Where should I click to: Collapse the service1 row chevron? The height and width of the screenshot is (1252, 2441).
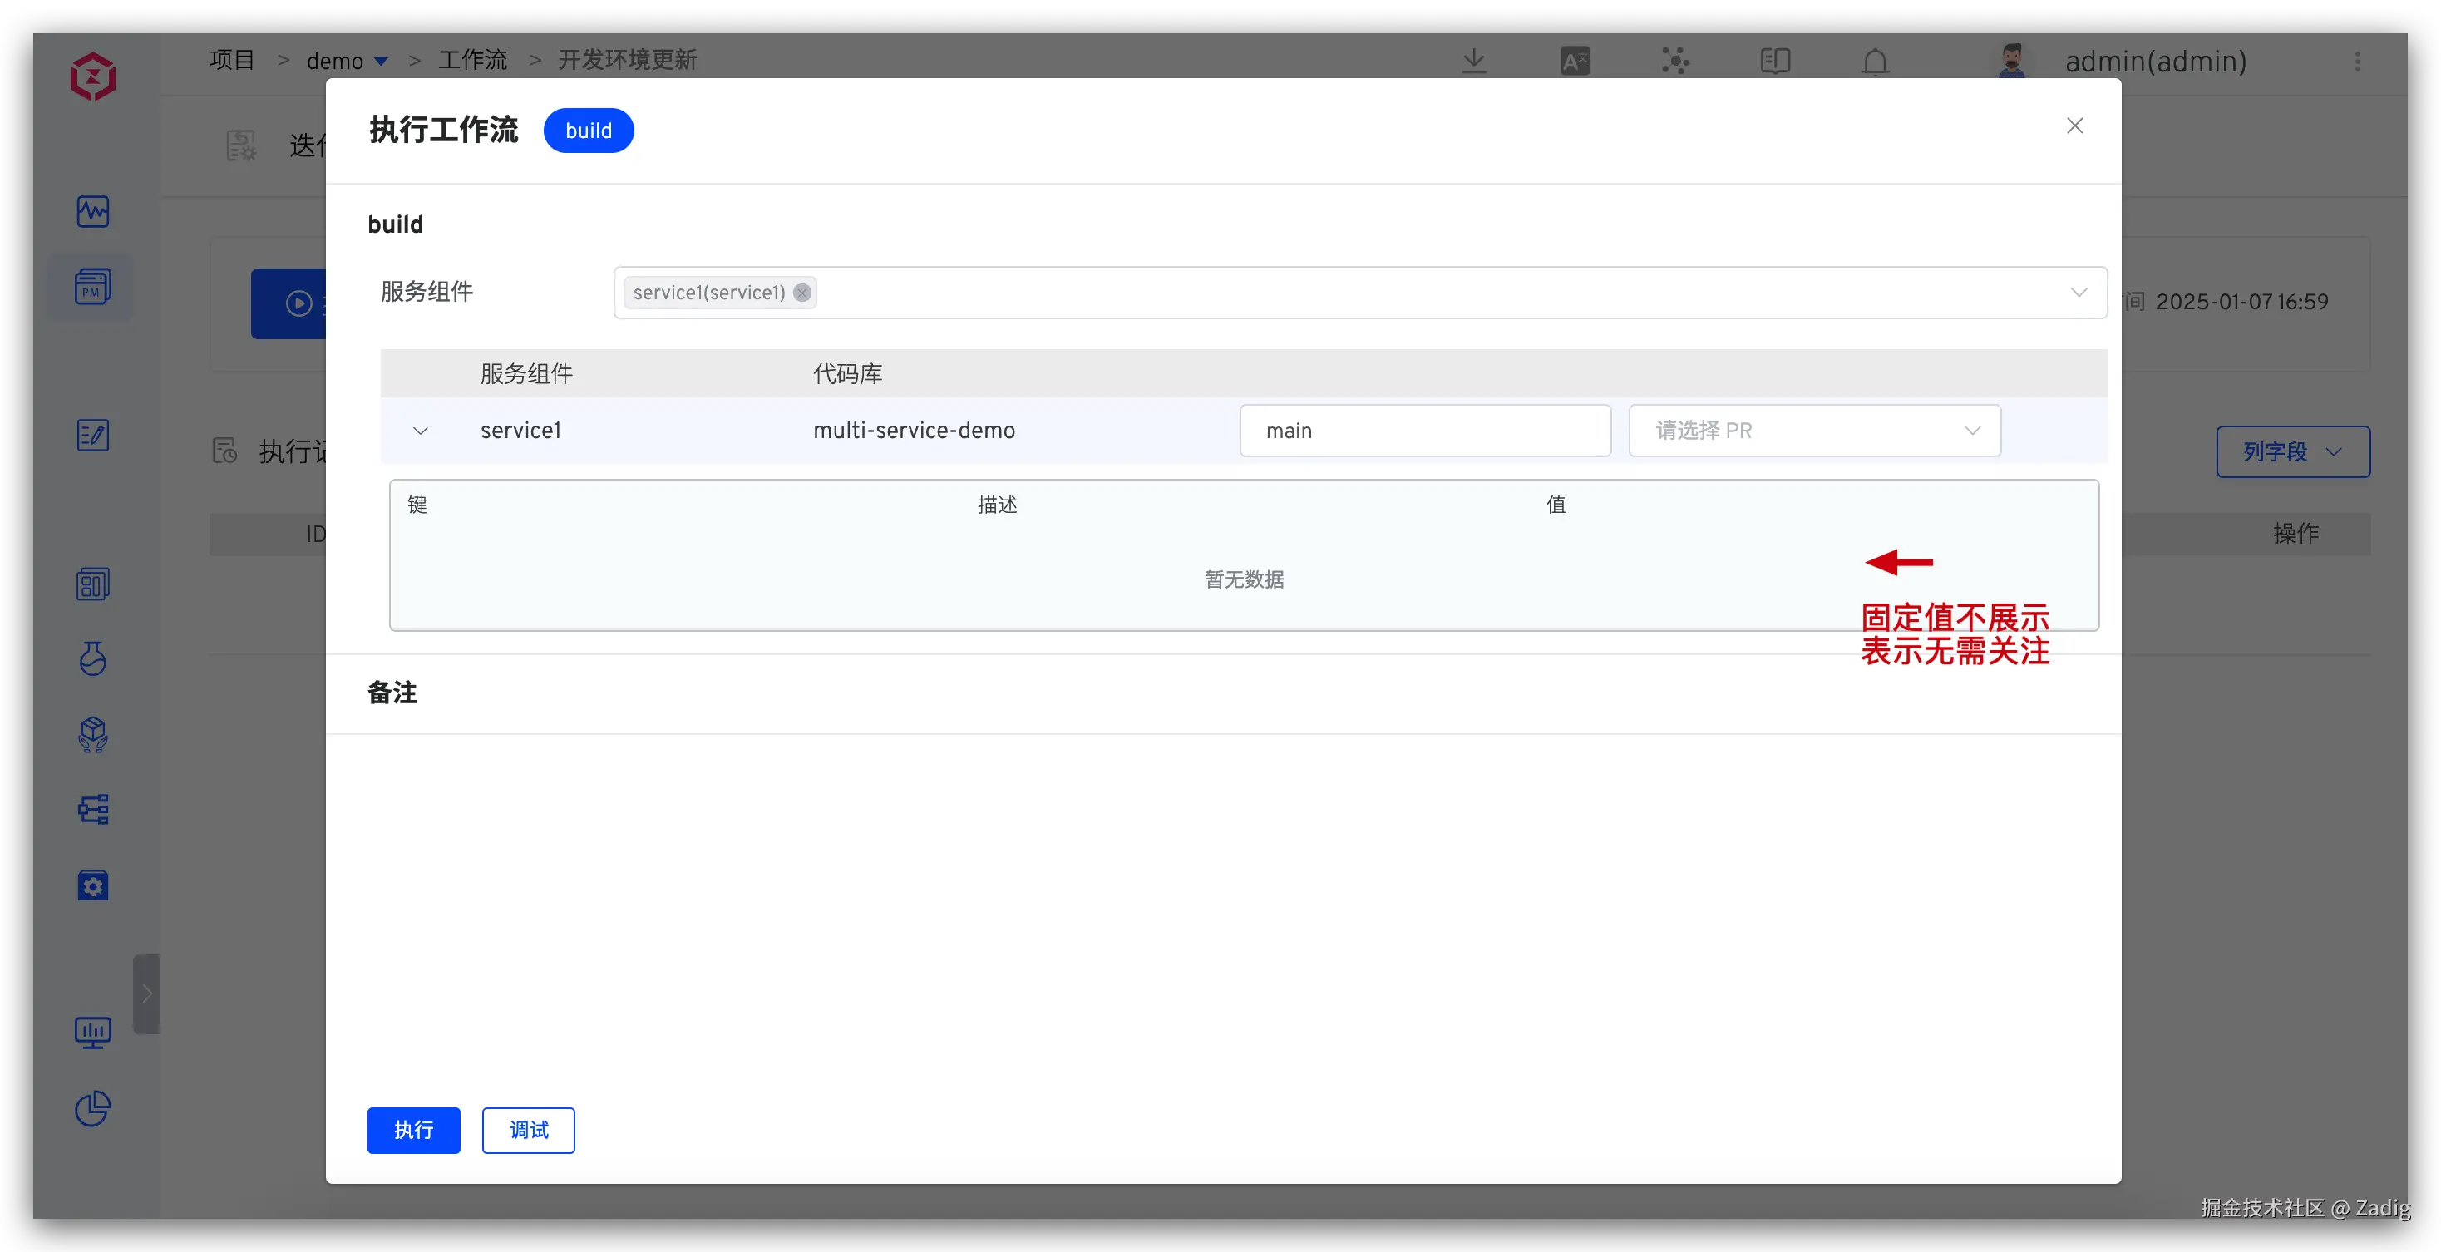[x=421, y=431]
